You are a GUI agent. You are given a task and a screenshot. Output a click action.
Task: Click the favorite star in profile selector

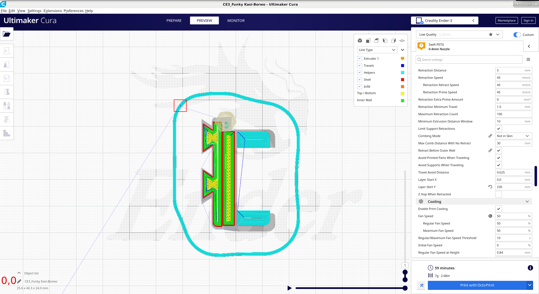point(490,34)
